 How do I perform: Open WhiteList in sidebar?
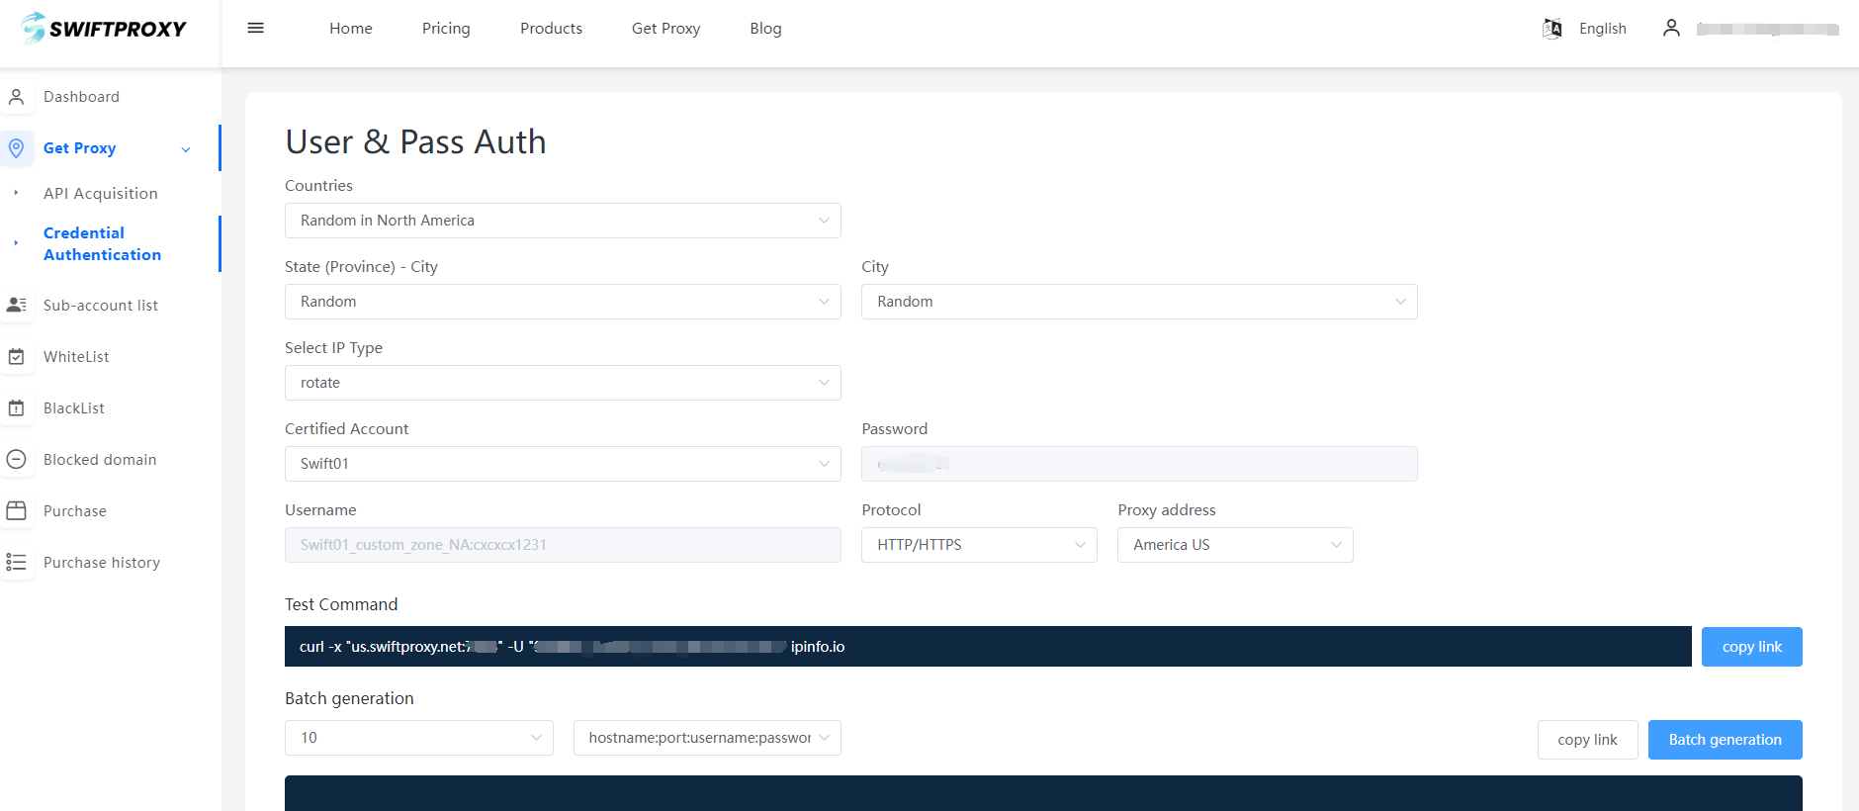point(76,357)
